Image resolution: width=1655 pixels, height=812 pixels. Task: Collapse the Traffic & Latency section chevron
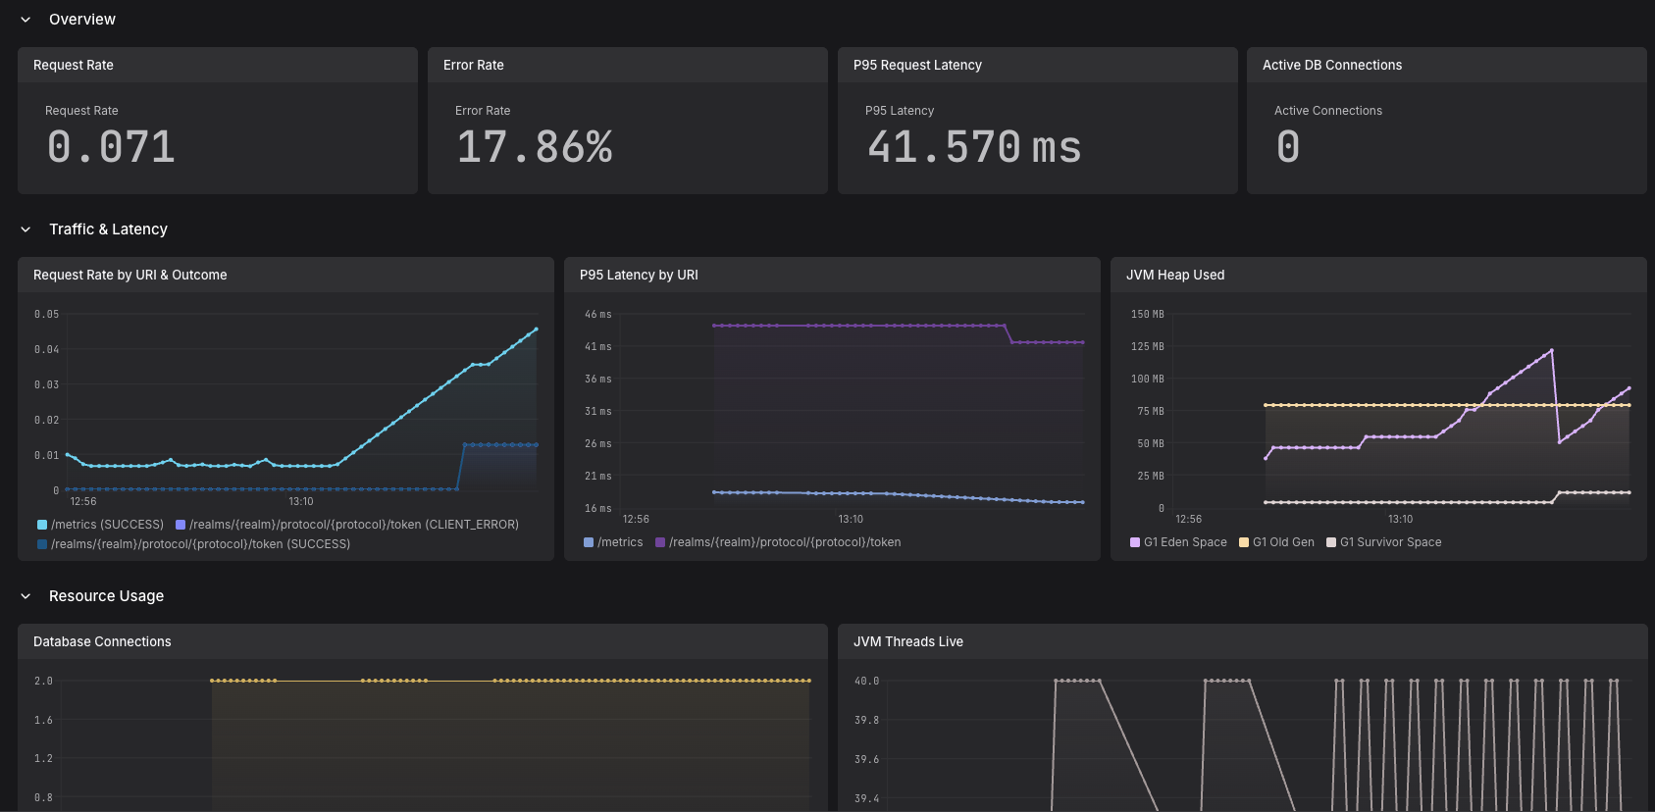pos(26,229)
